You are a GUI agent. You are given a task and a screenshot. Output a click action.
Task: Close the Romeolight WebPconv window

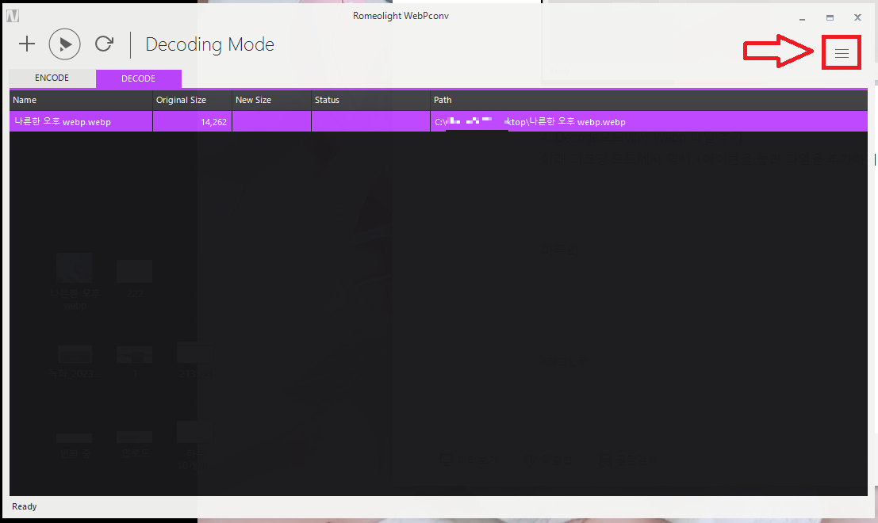pyautogui.click(x=857, y=18)
